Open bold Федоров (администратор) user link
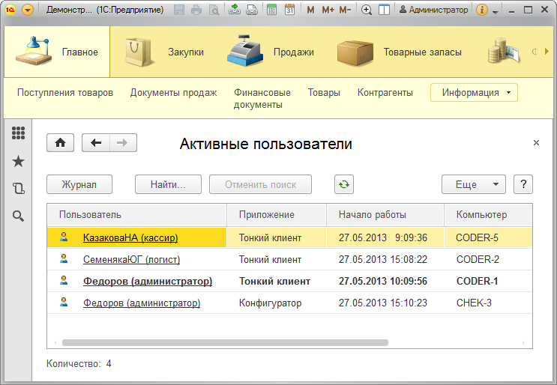Image resolution: width=557 pixels, height=385 pixels. 148,281
